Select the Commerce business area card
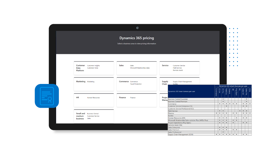Viewport: 275px width, 154px height. (137, 84)
